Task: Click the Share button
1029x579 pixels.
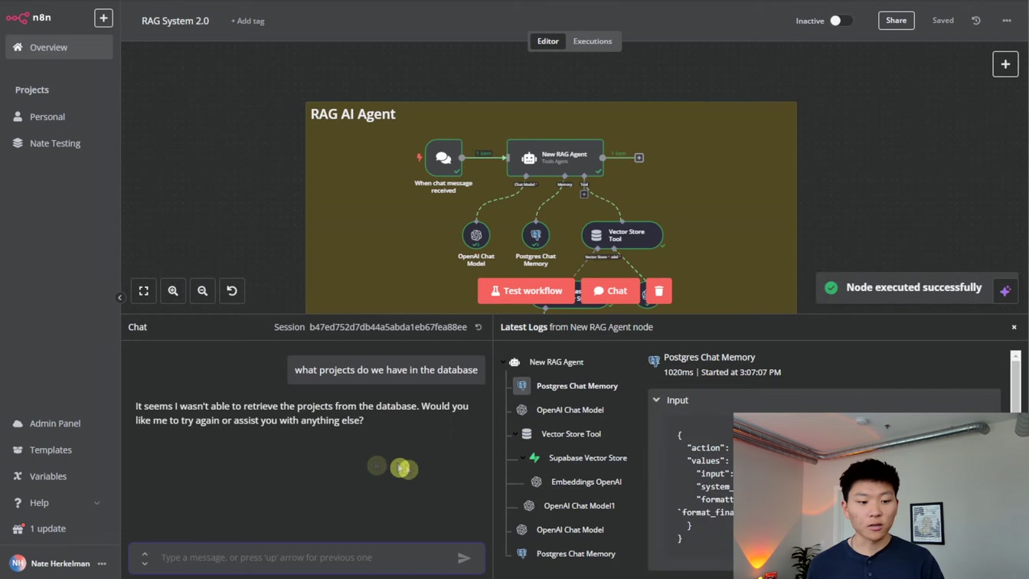Action: coord(896,21)
